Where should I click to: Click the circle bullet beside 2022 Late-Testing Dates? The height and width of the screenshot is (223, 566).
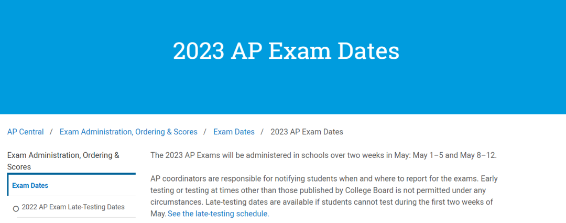pos(16,208)
